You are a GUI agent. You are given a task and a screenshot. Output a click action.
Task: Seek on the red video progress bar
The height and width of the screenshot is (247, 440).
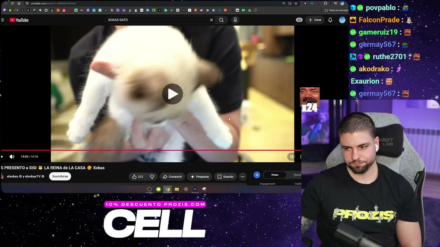point(151,150)
